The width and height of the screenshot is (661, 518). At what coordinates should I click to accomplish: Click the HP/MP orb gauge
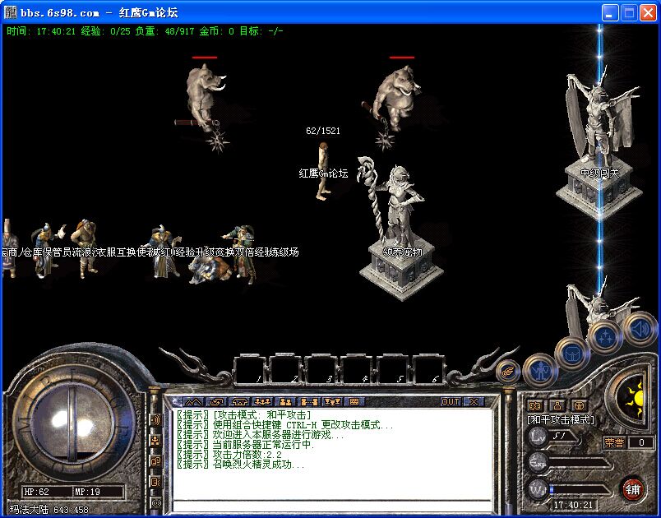[x=73, y=423]
